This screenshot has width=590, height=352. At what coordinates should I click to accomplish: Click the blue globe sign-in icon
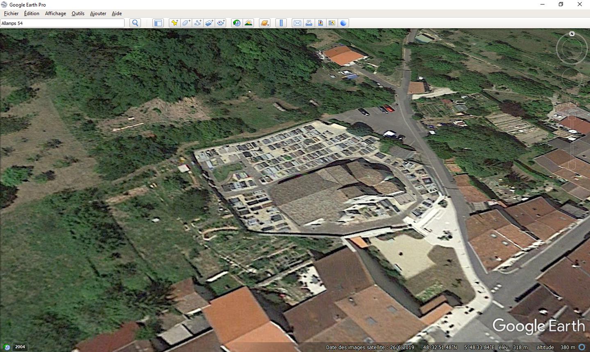[343, 23]
